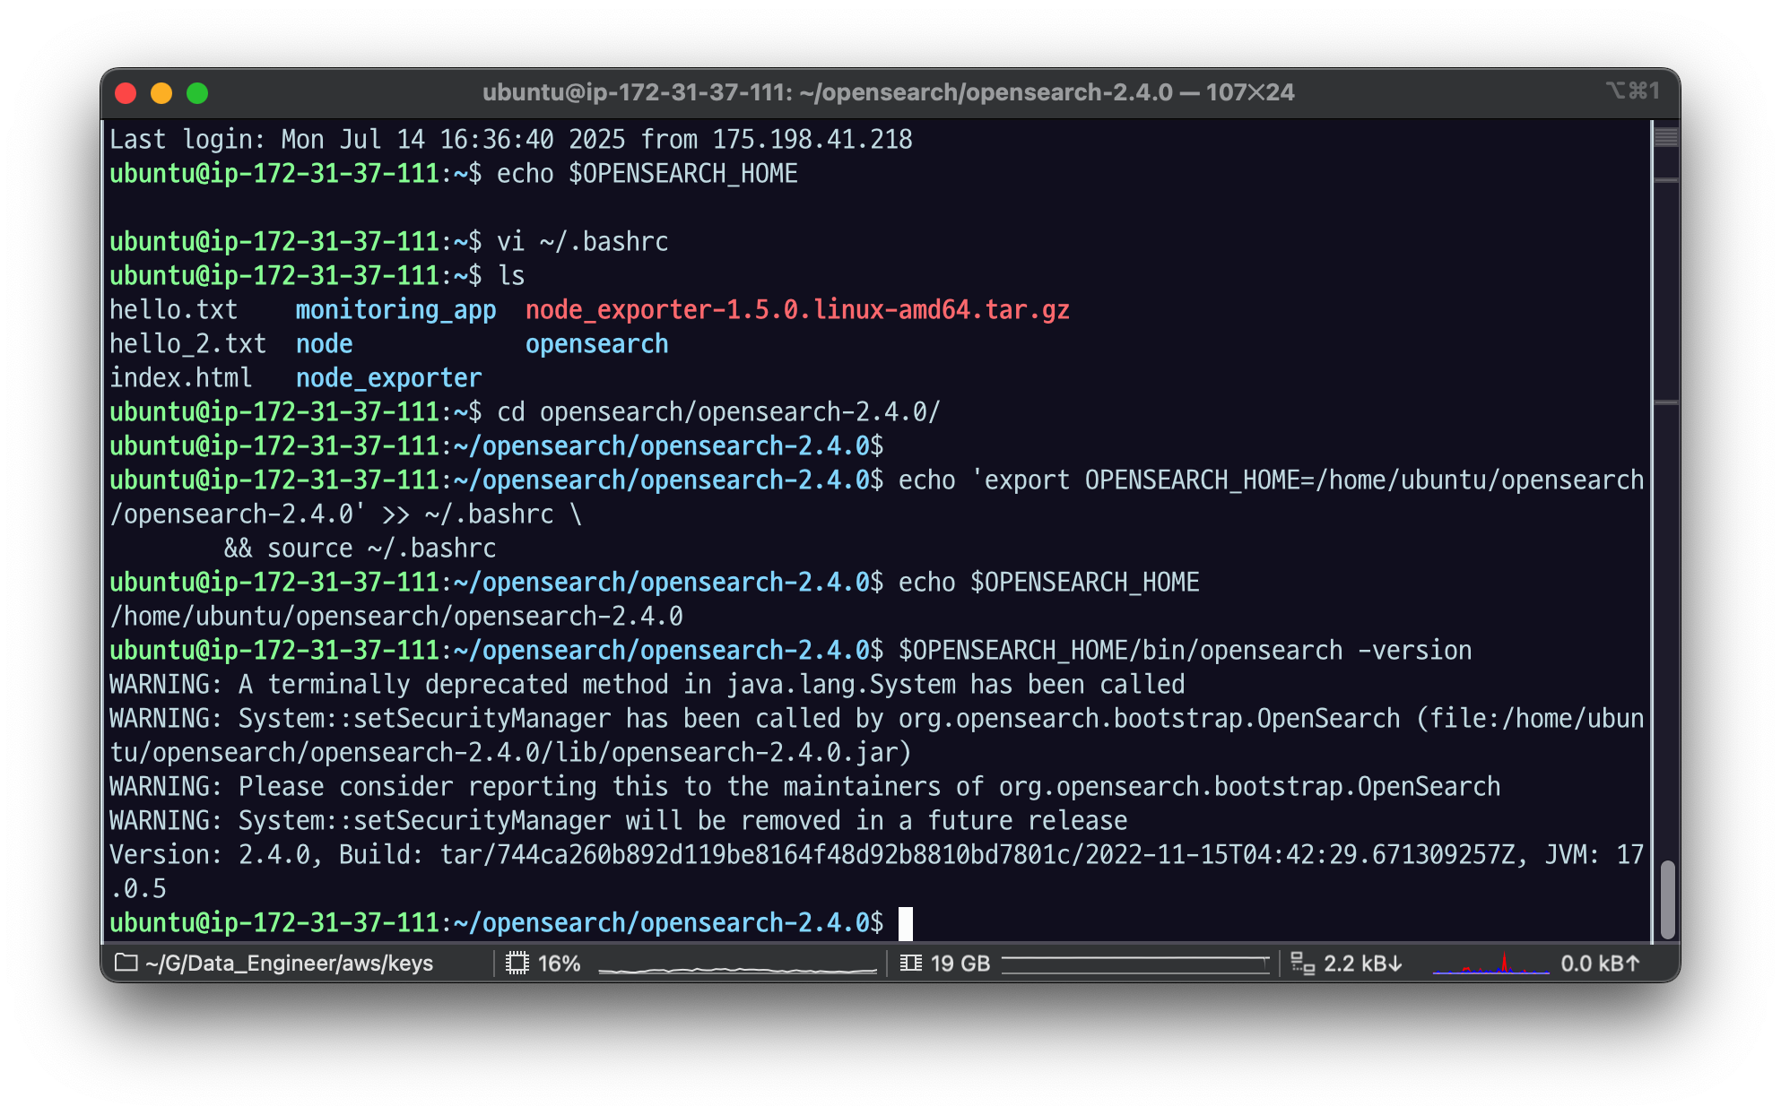Click the CPU chip icon
The height and width of the screenshot is (1115, 1781).
(517, 963)
